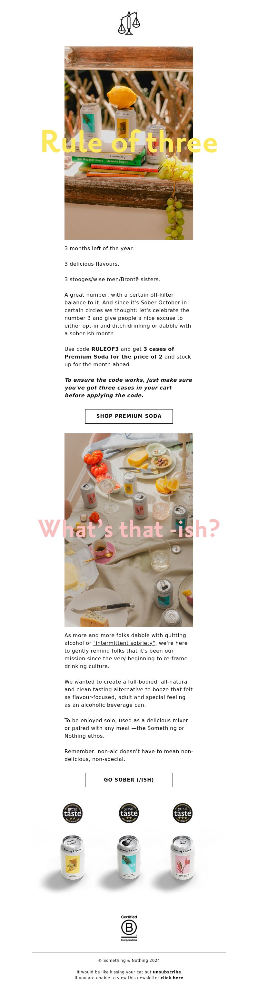This screenshot has height=986, width=258.
Task: Open the What's that -ish? image
Action: click(129, 530)
